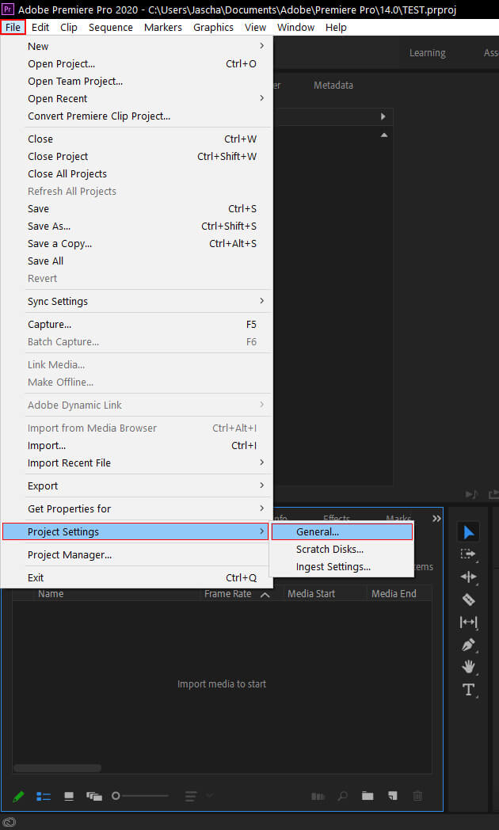Image resolution: width=499 pixels, height=830 pixels.
Task: Click the zoom slider in Project panel
Action: coord(139,796)
